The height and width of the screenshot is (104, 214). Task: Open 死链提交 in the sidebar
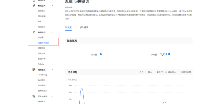pos(42,27)
